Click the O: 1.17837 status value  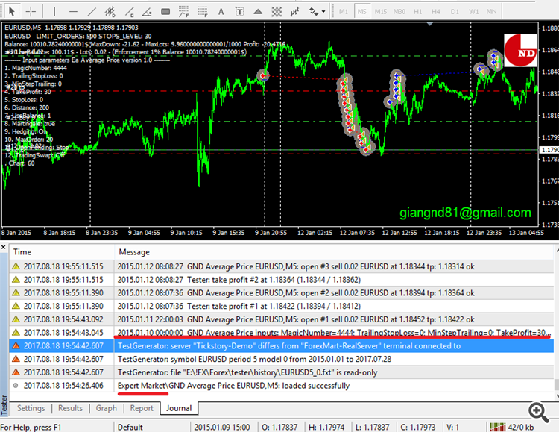pyautogui.click(x=279, y=427)
